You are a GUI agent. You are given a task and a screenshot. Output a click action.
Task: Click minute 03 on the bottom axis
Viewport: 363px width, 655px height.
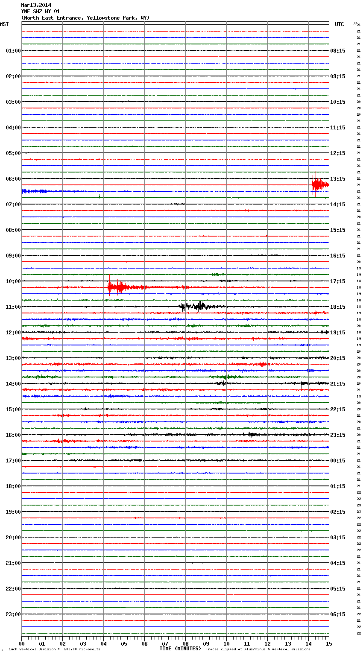click(x=83, y=643)
